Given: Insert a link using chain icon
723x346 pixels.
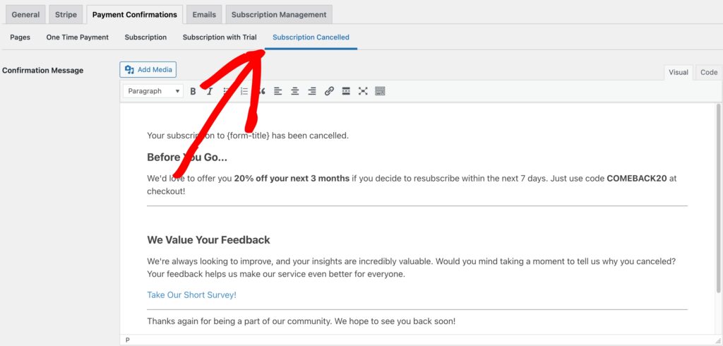Looking at the screenshot, I should (329, 91).
